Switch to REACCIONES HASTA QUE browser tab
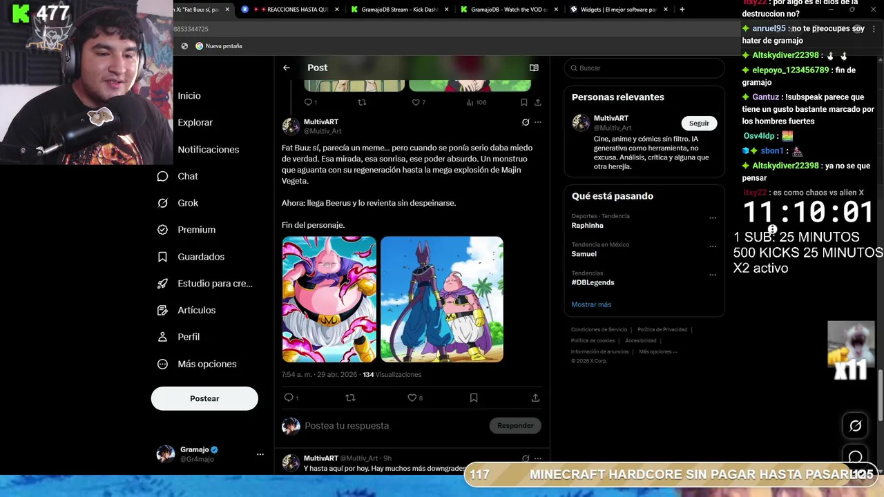 point(291,10)
